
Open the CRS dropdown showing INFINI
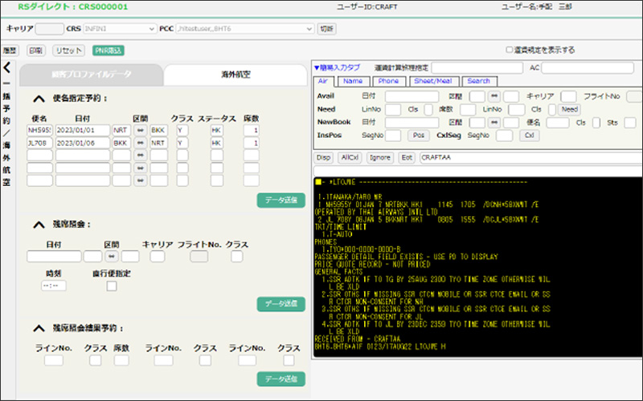(x=119, y=29)
